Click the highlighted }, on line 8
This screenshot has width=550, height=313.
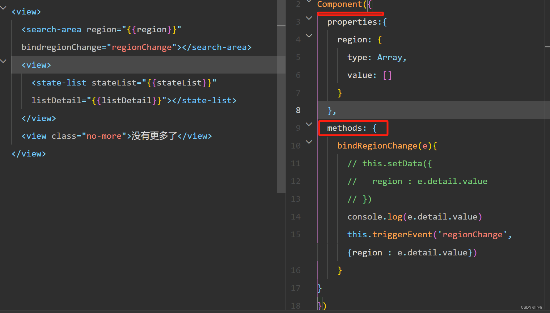point(331,110)
